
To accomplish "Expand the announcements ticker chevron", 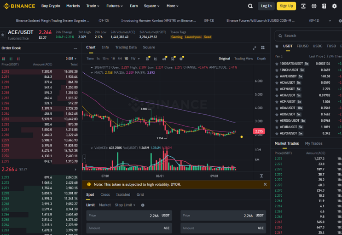I will point(330,21).
